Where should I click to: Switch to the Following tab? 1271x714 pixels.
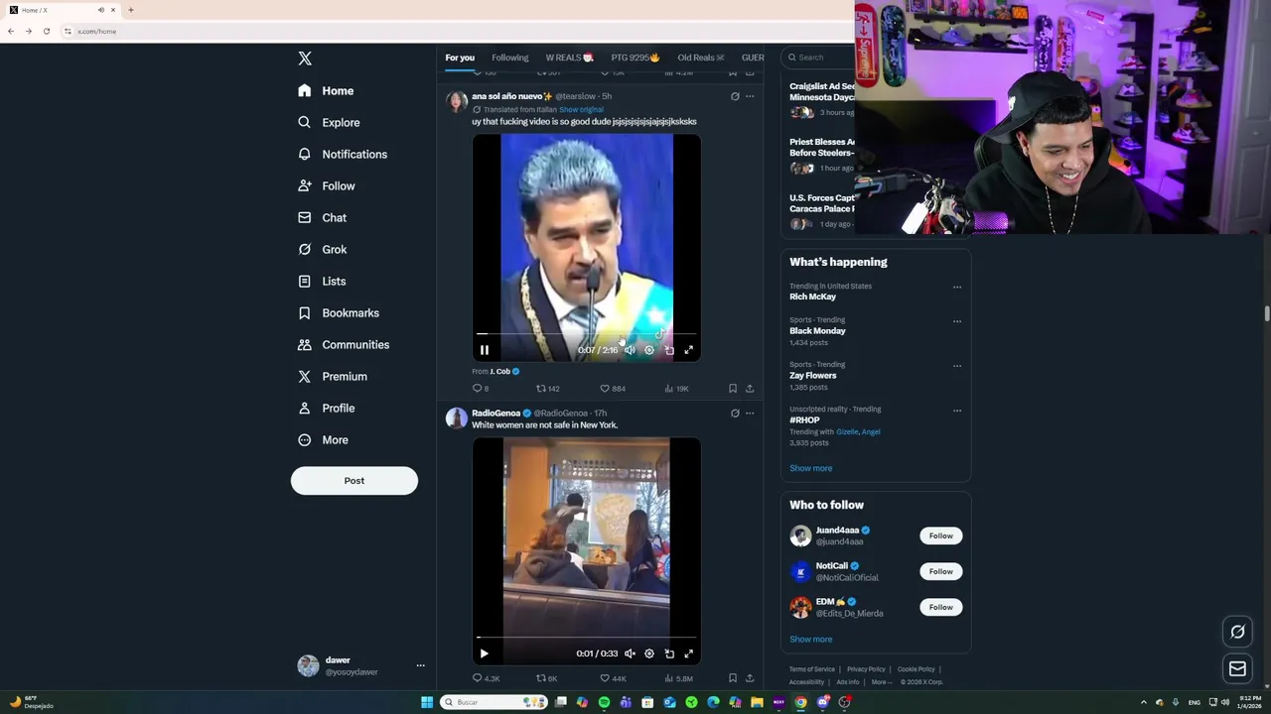click(x=509, y=58)
